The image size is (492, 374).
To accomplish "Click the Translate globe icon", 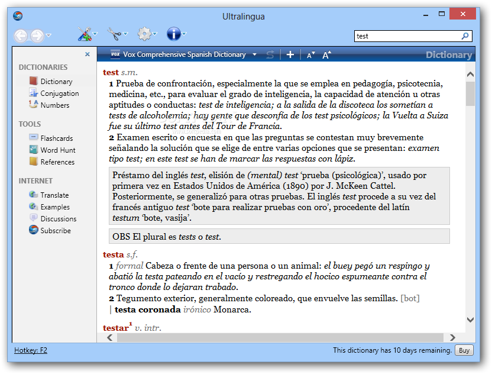I will pos(33,194).
